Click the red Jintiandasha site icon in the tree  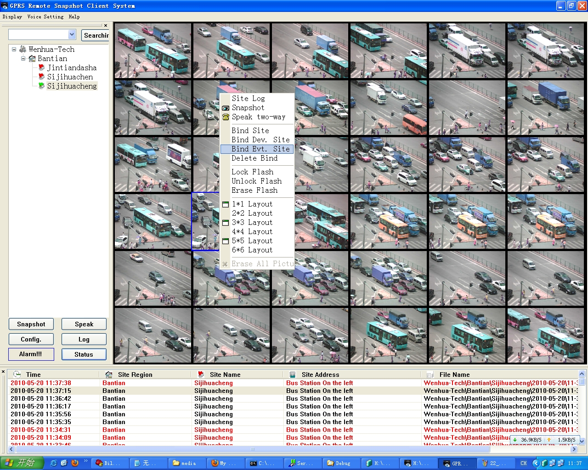pyautogui.click(x=41, y=67)
